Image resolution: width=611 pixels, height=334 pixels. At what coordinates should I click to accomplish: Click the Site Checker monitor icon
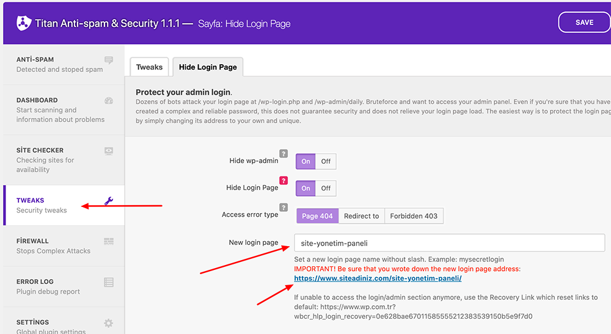coord(109,151)
